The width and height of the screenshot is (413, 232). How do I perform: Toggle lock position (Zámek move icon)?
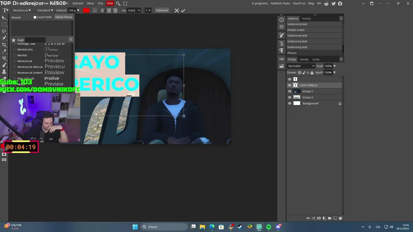coord(308,72)
